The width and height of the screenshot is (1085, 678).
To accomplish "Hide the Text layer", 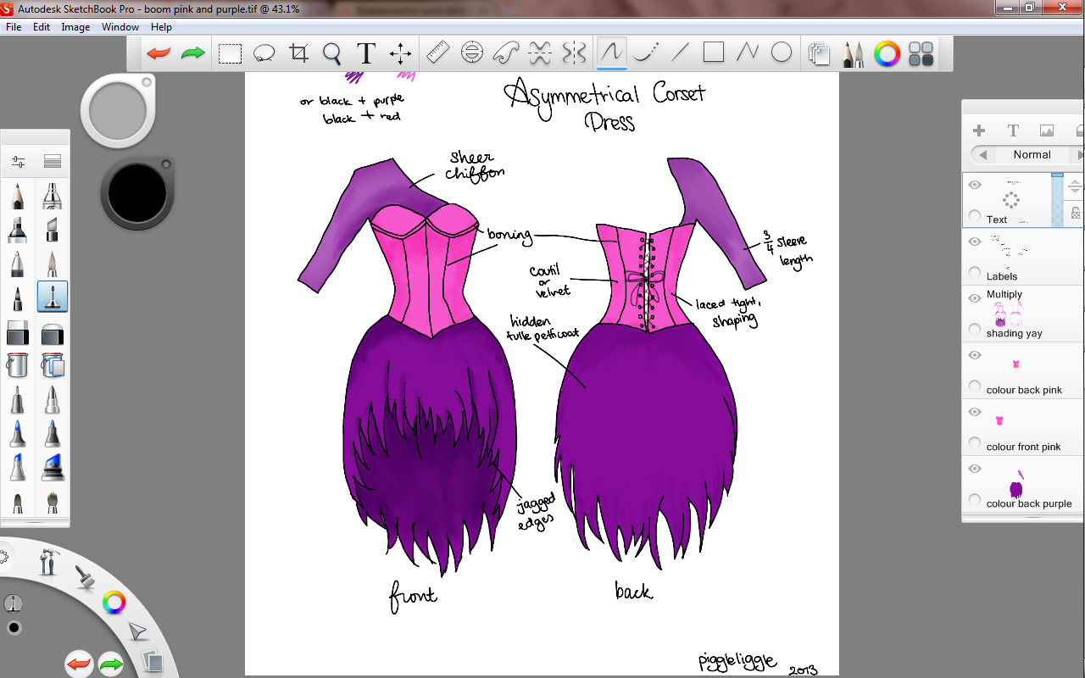I will point(975,185).
